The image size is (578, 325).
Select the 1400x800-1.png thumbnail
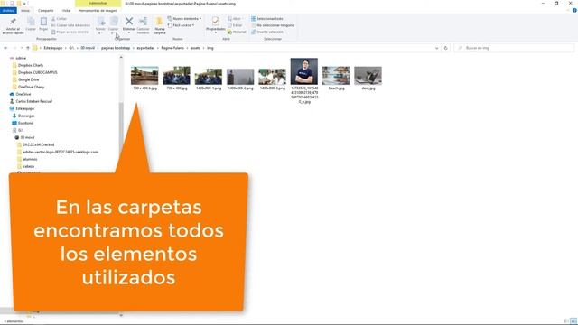coord(209,76)
